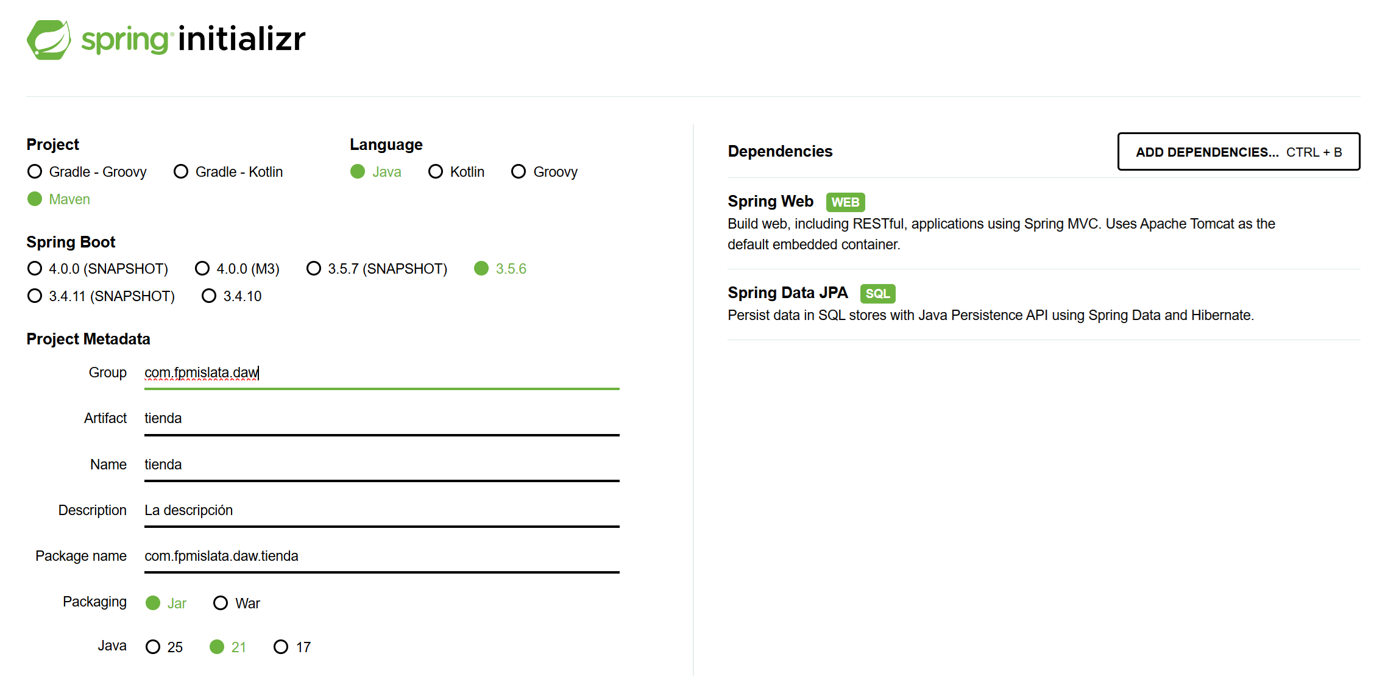The image size is (1377, 676).
Task: Click the Spring leaf logo icon
Action: click(49, 40)
